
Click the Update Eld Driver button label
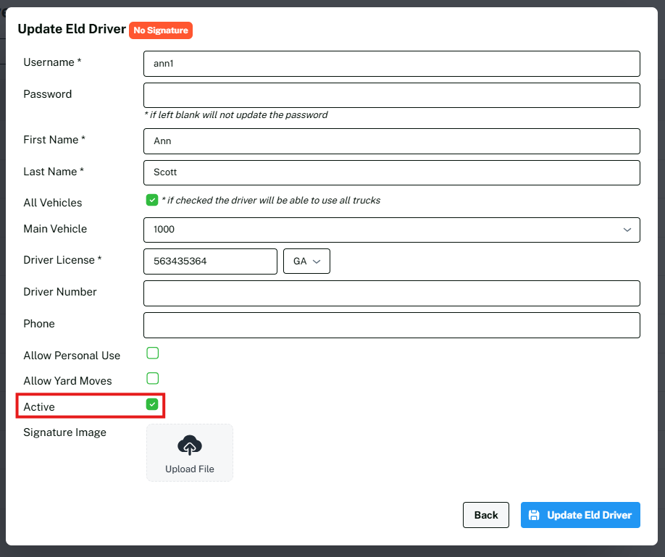tap(589, 515)
